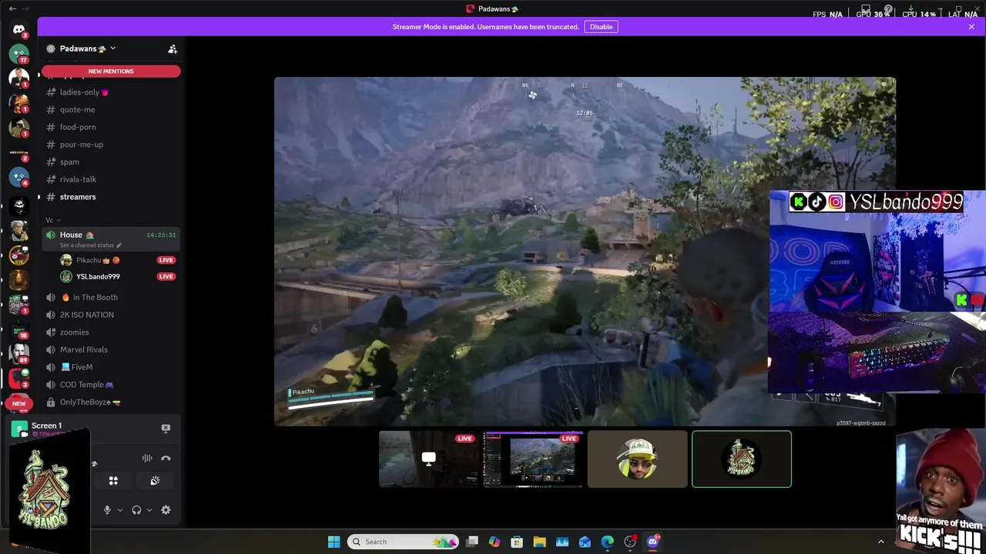This screenshot has height=554, width=986.
Task: Go forward with top-left arrow
Action: click(25, 8)
